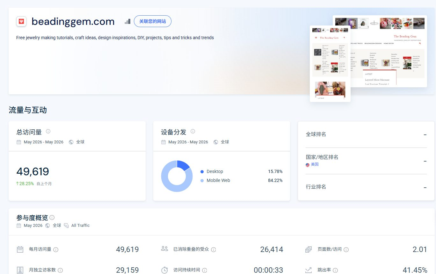Open the info tooltip next to 参与度概览
This screenshot has width=436, height=274.
[x=52, y=217]
